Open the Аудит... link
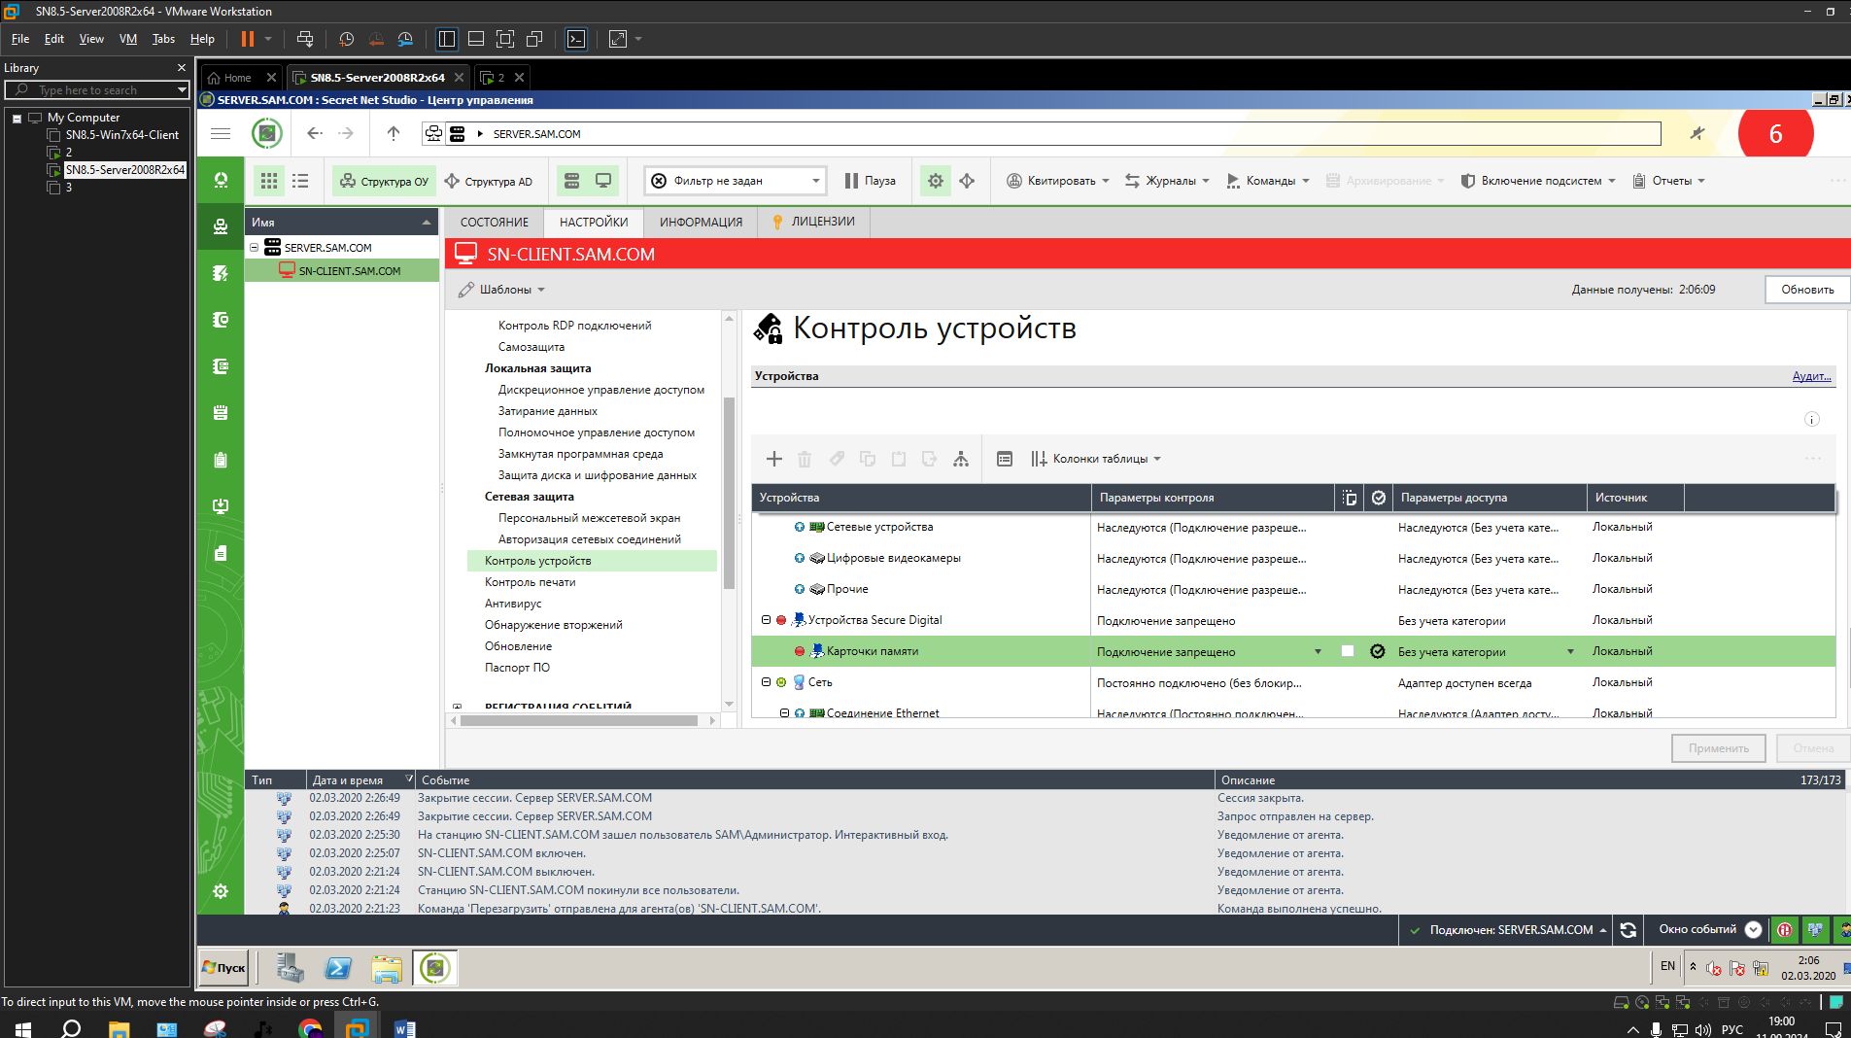 1811,376
